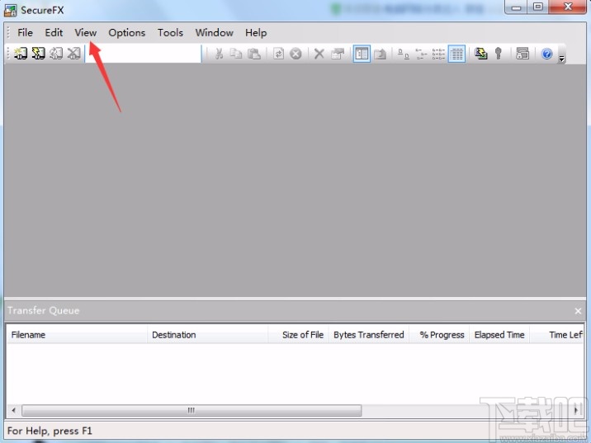Click the public key icon
Viewport: 591px width, 443px height.
coord(499,54)
